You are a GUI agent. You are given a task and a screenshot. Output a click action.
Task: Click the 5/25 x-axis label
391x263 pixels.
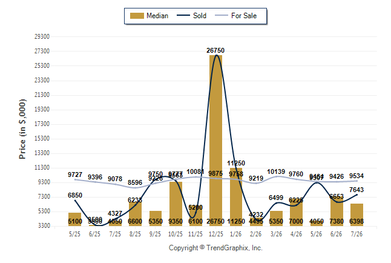[74, 234]
